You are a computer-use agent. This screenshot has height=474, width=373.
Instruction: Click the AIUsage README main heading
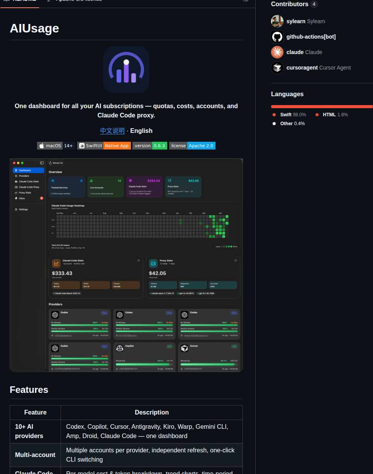click(x=34, y=28)
